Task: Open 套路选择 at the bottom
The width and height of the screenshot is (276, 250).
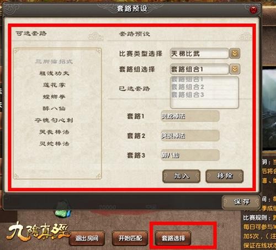Action: [x=173, y=238]
